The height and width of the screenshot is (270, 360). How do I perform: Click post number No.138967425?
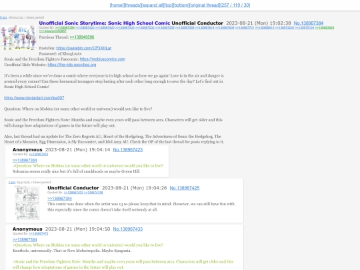click(185, 188)
